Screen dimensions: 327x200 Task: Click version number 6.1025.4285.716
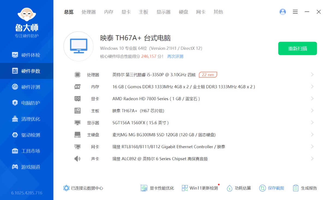pyautogui.click(x=27, y=193)
